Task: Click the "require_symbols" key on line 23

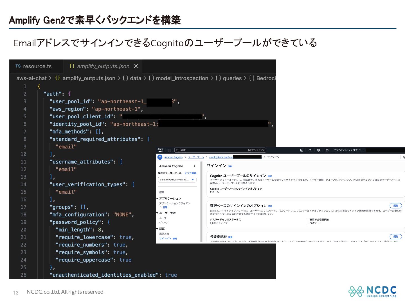Action: tap(82, 252)
